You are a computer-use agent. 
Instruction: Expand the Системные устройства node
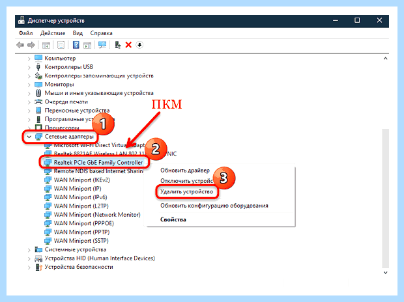[29, 250]
